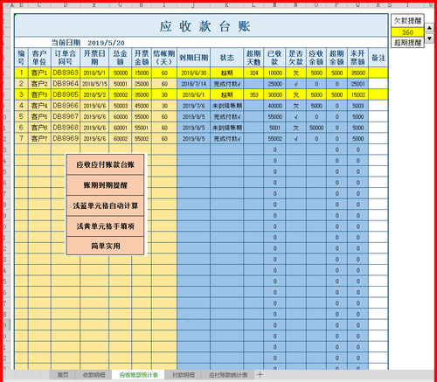Click the 简单实用 box
Image resolution: width=437 pixels, height=382 pixels.
[105, 246]
